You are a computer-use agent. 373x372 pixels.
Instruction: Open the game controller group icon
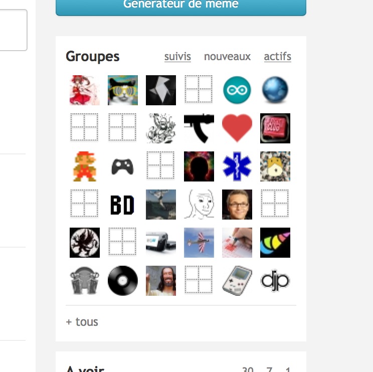(x=123, y=166)
